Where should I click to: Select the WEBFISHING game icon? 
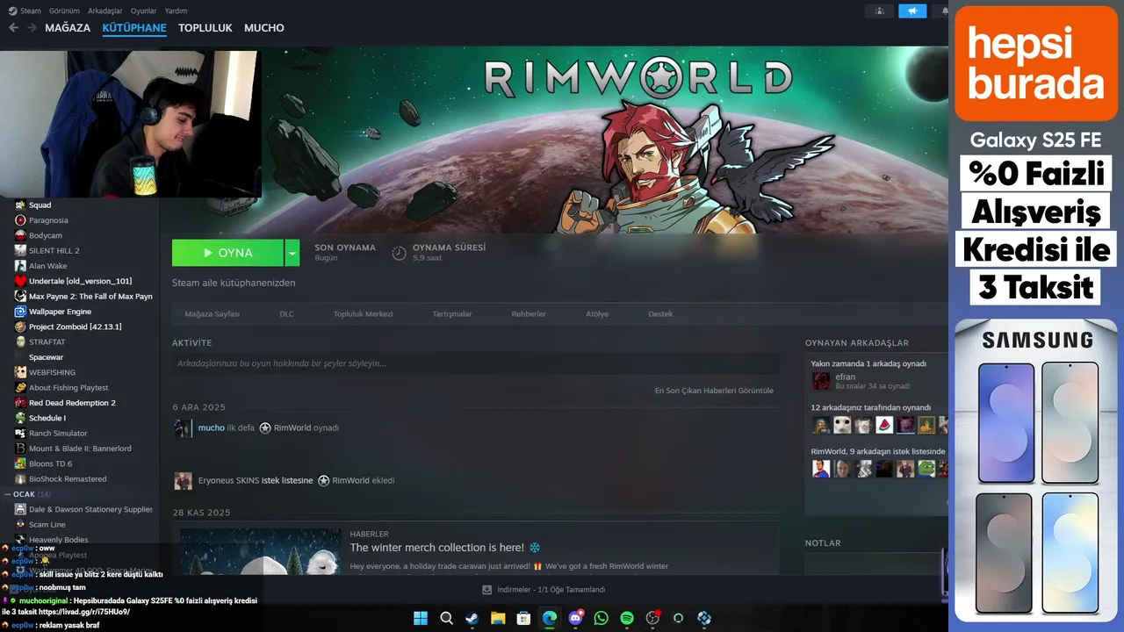[x=20, y=372]
